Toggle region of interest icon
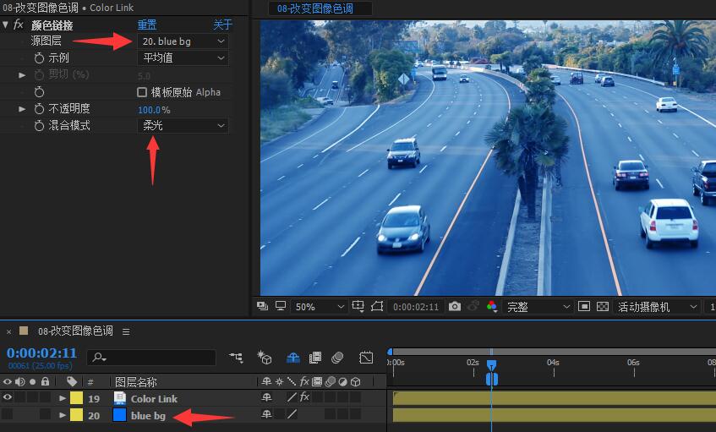716x432 pixels. click(583, 306)
